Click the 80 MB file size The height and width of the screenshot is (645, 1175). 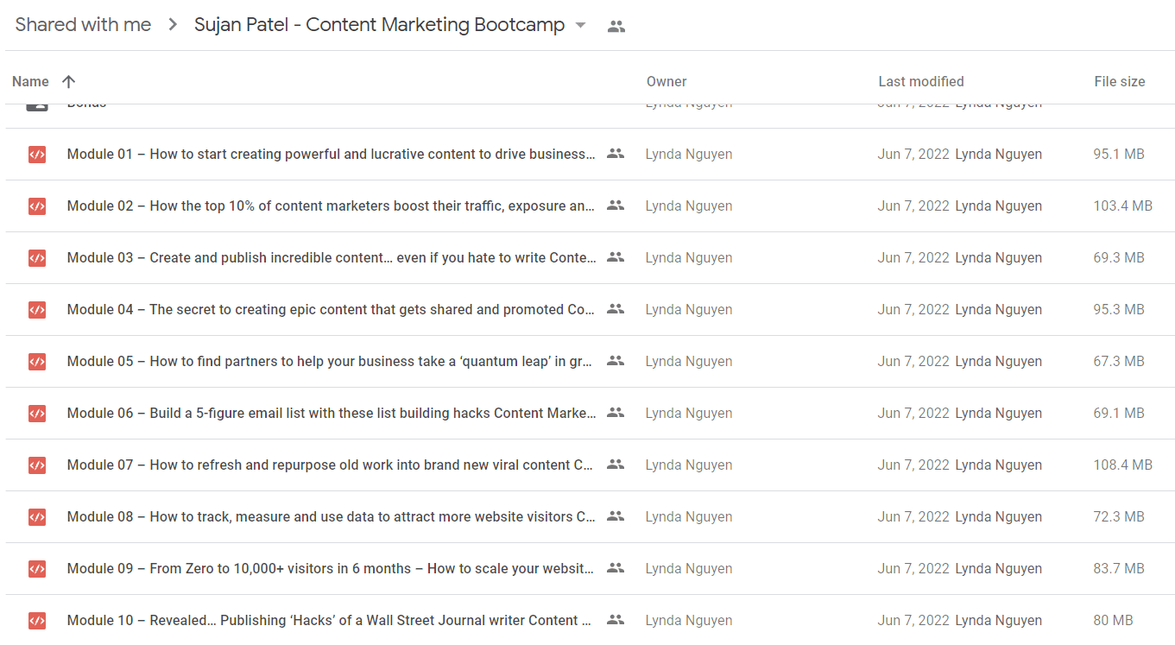click(1114, 621)
